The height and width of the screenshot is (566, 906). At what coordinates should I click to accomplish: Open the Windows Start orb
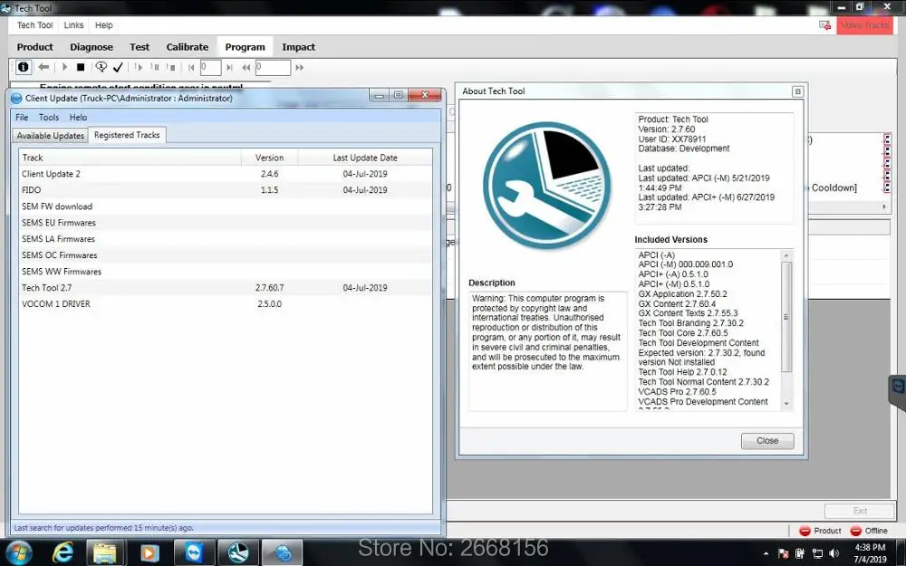[17, 552]
